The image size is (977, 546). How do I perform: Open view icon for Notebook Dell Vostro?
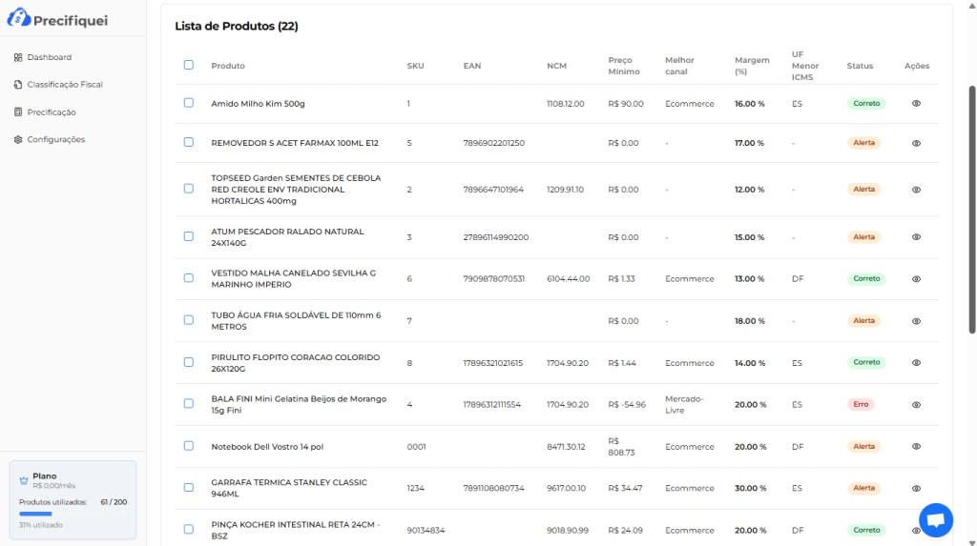[916, 446]
